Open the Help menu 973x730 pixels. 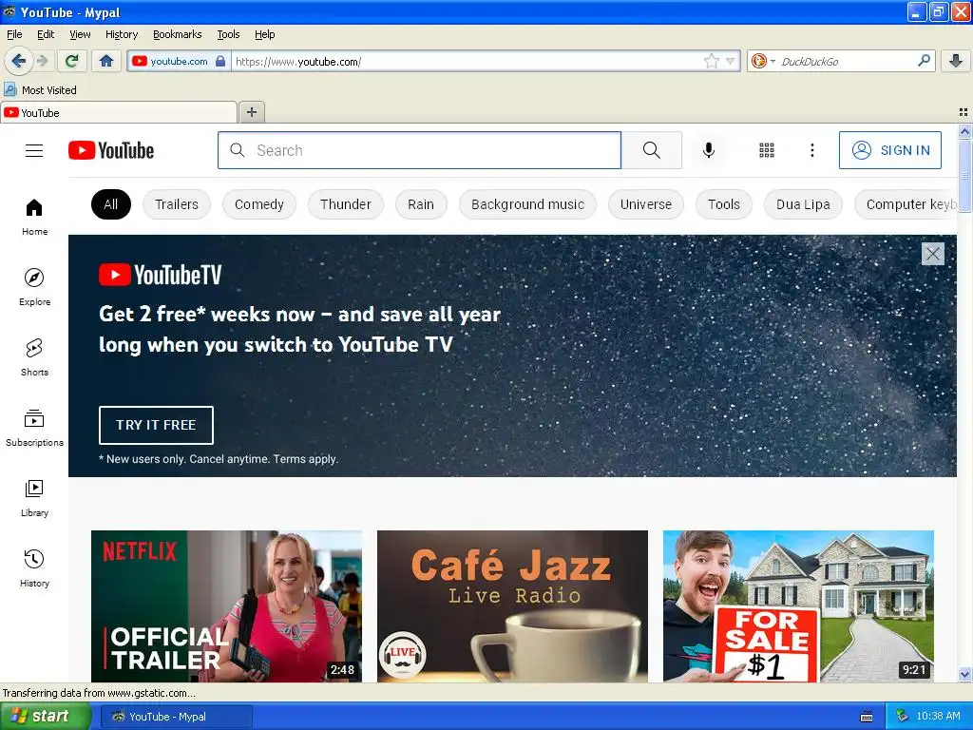click(264, 34)
